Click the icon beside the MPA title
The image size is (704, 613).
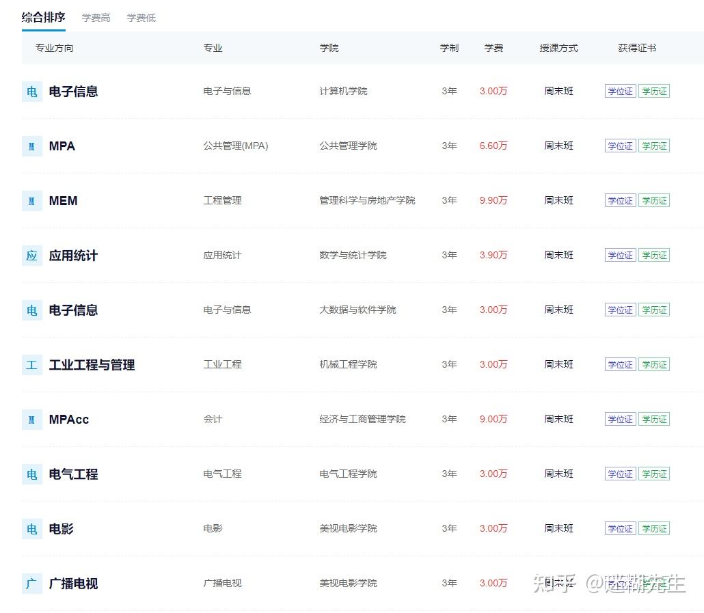click(x=31, y=146)
